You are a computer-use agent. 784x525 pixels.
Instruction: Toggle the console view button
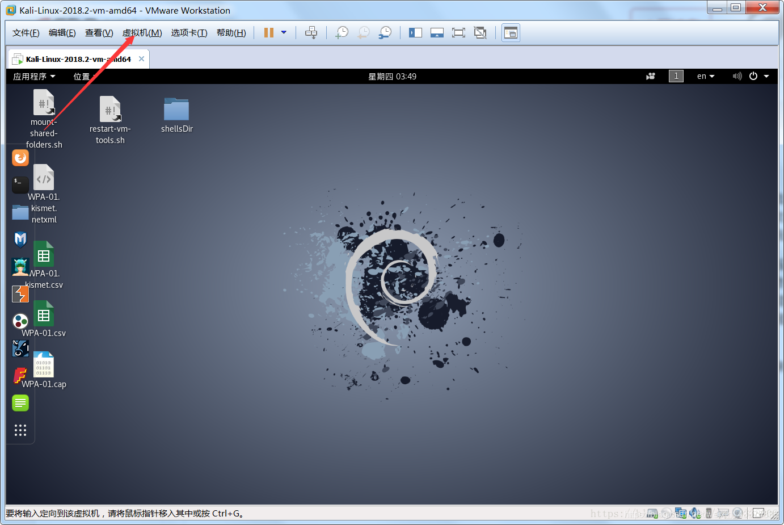coord(511,33)
